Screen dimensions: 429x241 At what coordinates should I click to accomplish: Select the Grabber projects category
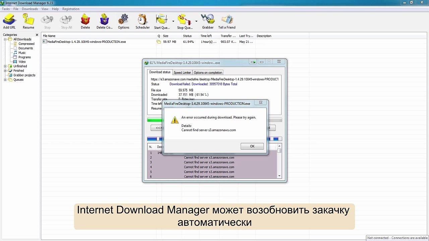pyautogui.click(x=24, y=75)
